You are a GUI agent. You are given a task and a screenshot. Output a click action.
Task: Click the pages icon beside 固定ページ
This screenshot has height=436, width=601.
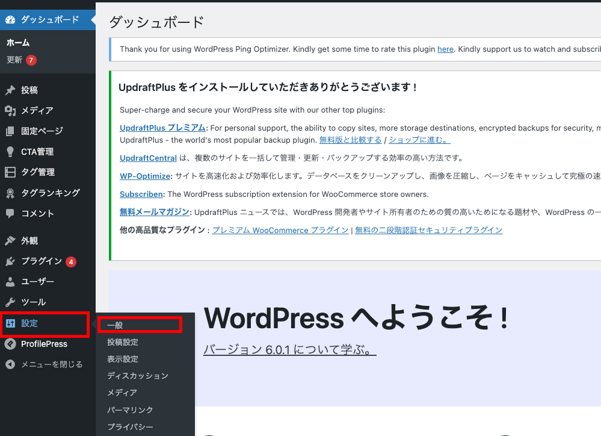point(10,131)
